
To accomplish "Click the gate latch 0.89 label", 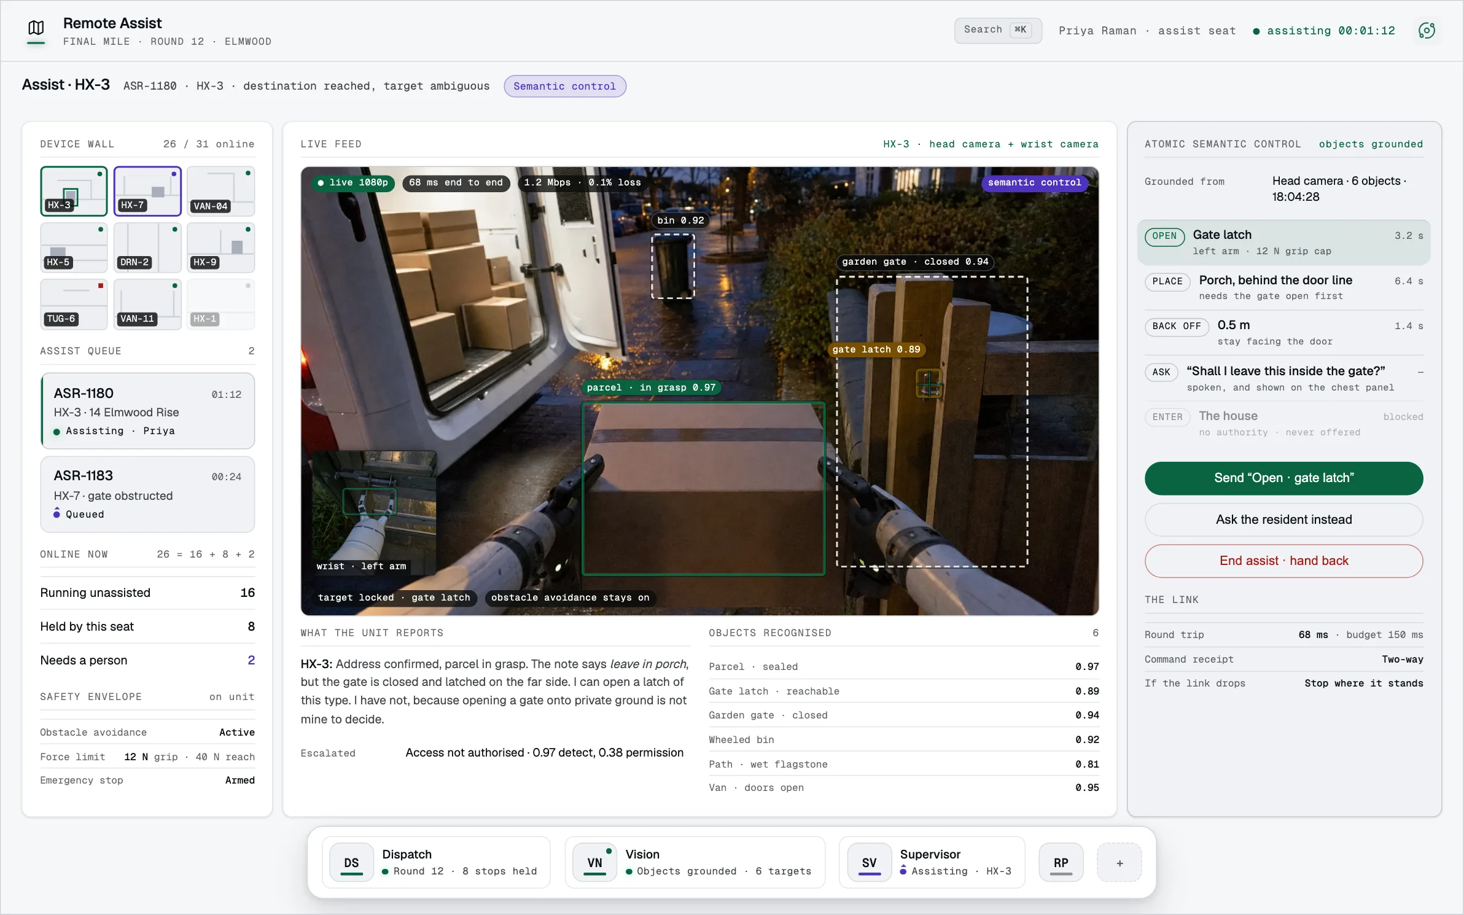I will coord(876,349).
